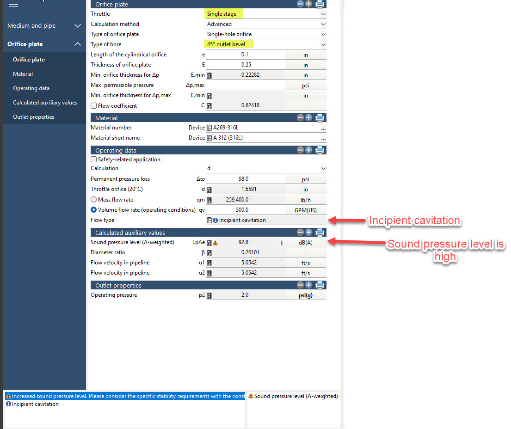Click warning icon next to Sound pressure level
This screenshot has height=429, width=511.
click(215, 243)
